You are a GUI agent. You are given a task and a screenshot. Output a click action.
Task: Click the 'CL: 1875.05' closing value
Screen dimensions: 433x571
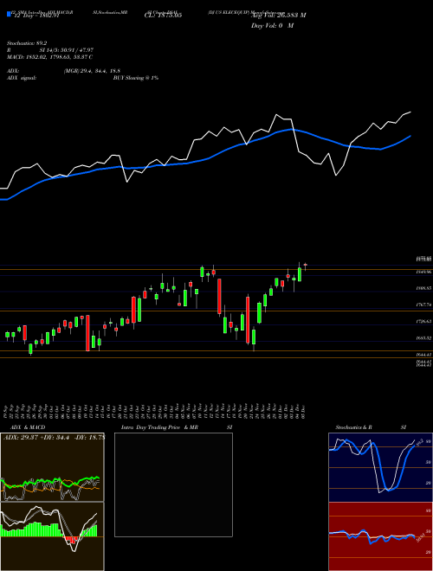(x=163, y=16)
